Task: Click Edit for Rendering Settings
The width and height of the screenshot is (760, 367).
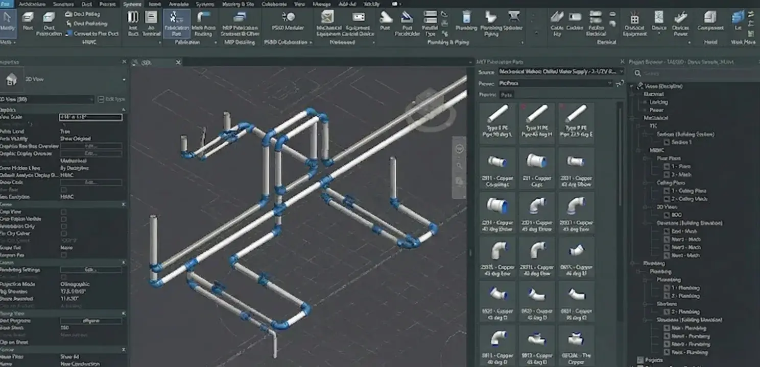Action: (91, 270)
